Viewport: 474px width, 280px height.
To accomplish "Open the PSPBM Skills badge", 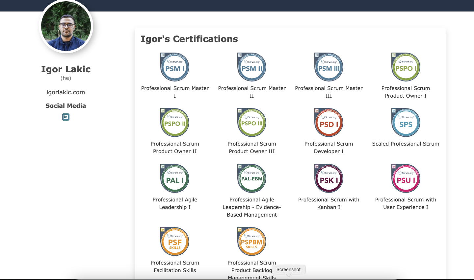I will pyautogui.click(x=252, y=242).
